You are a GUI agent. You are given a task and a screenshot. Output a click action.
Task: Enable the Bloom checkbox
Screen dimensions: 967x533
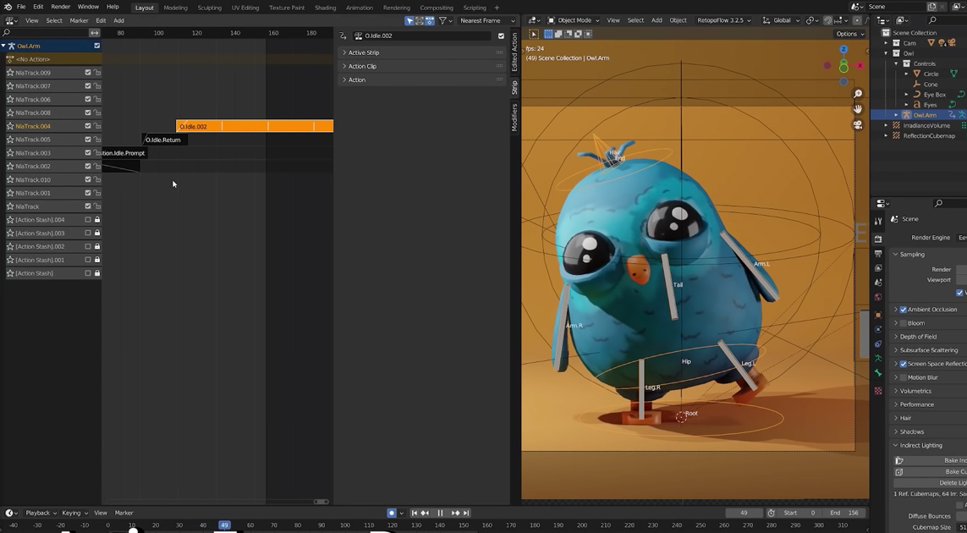coord(903,323)
